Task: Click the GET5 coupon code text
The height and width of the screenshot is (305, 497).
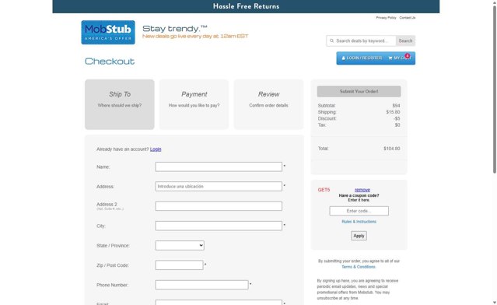Action: [x=324, y=190]
